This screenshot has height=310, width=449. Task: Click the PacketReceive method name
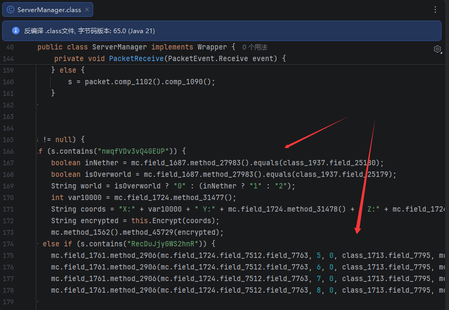(x=136, y=58)
